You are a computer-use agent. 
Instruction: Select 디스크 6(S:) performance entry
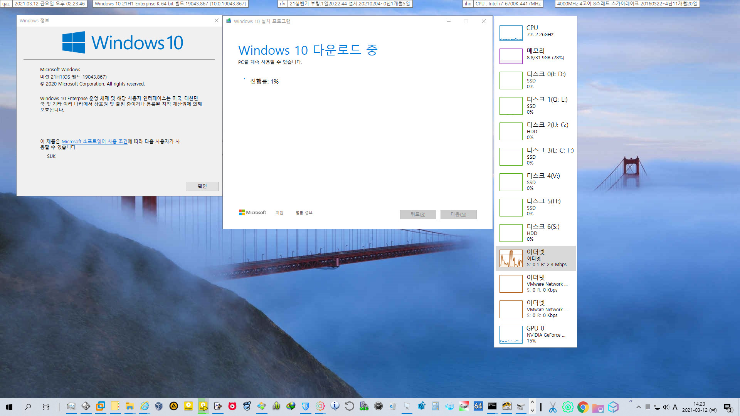click(x=535, y=233)
